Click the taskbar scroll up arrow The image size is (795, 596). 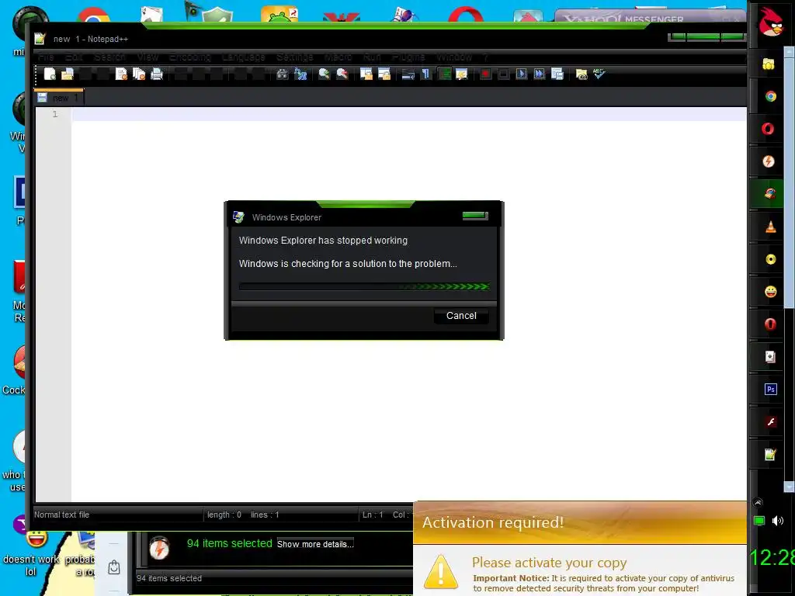[x=790, y=51]
